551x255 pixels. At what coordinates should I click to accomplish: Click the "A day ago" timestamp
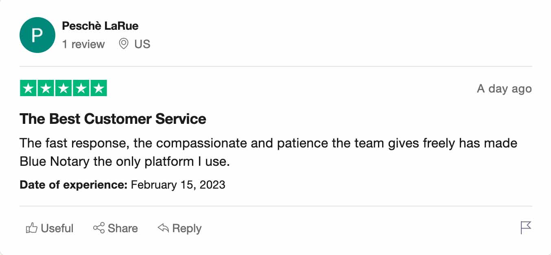(x=504, y=89)
